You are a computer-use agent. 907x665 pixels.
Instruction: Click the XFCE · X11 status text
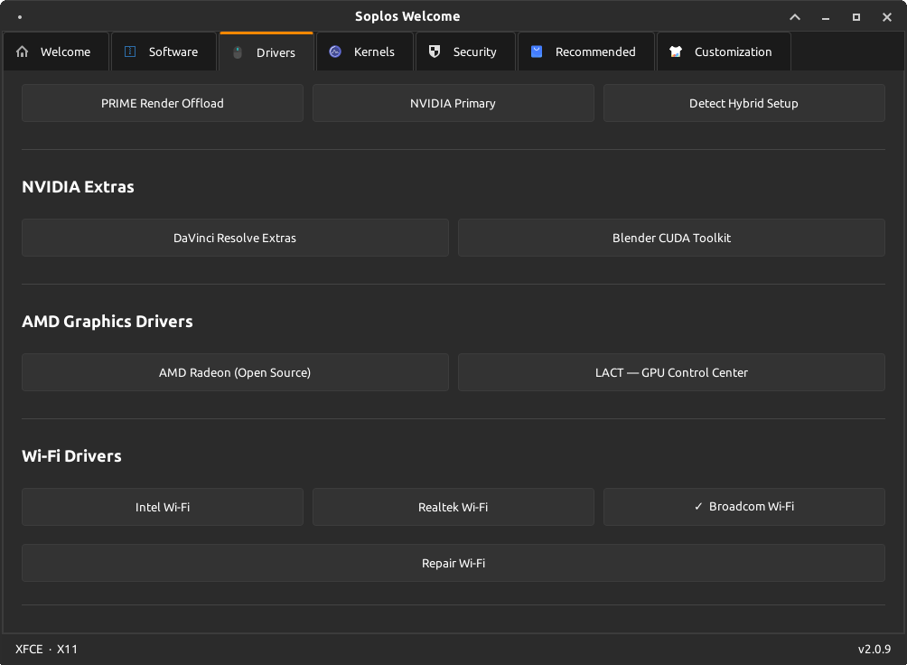46,649
